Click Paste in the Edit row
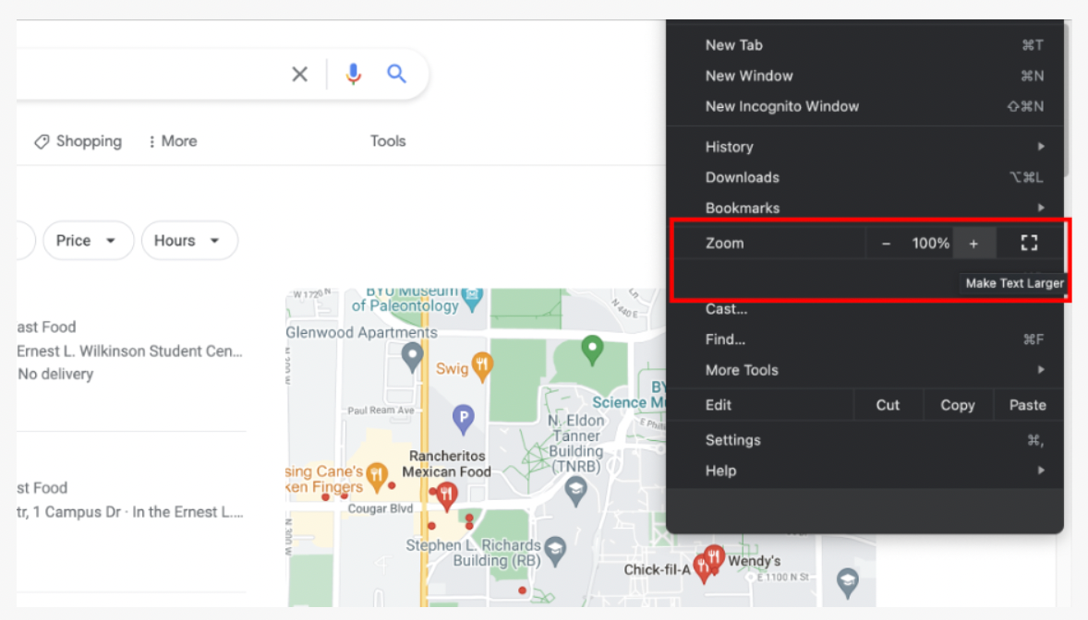The image size is (1088, 620). [1028, 405]
